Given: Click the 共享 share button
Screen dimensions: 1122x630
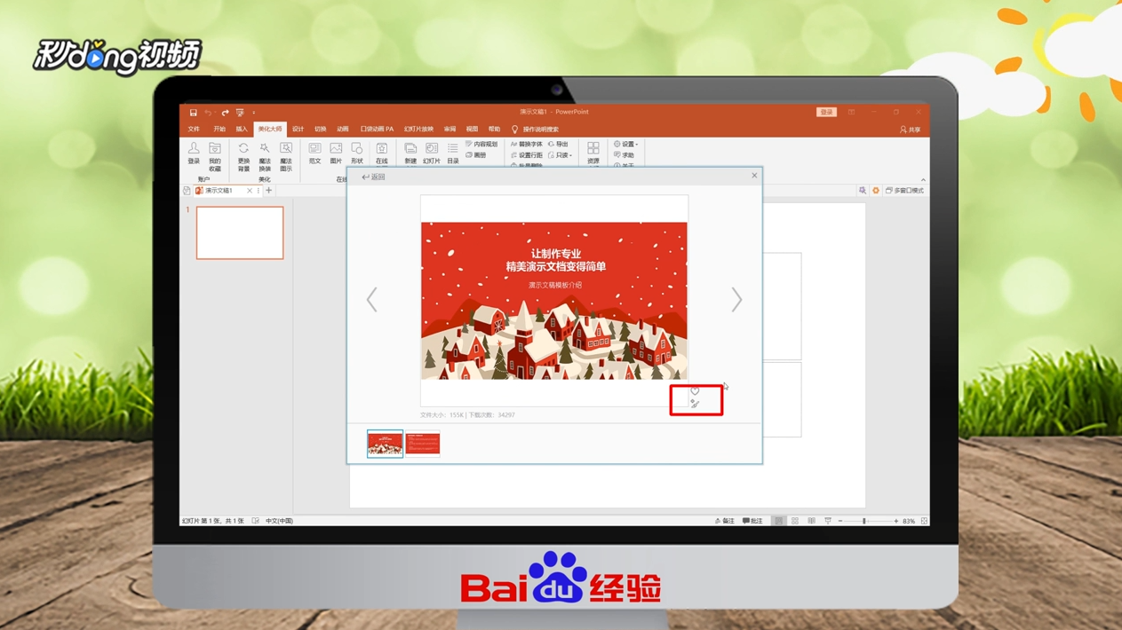Looking at the screenshot, I should [x=911, y=130].
